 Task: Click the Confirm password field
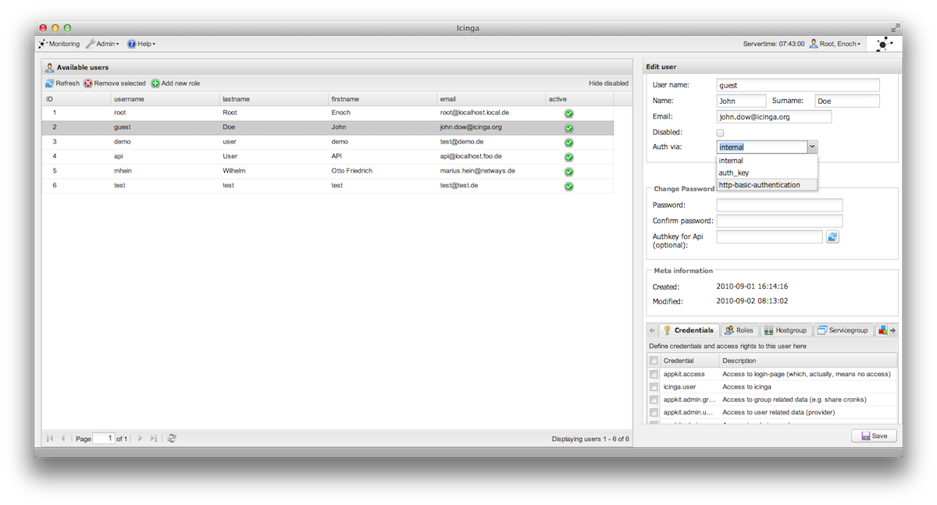point(779,221)
